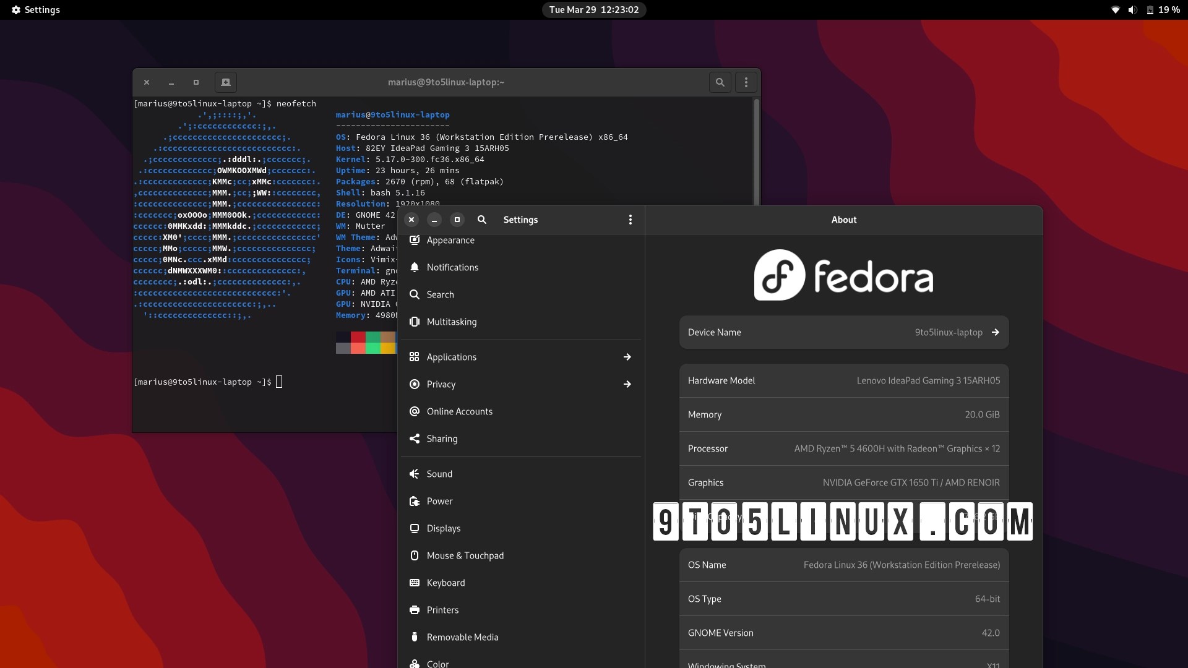Click the red color block in neofetch output

(x=358, y=337)
